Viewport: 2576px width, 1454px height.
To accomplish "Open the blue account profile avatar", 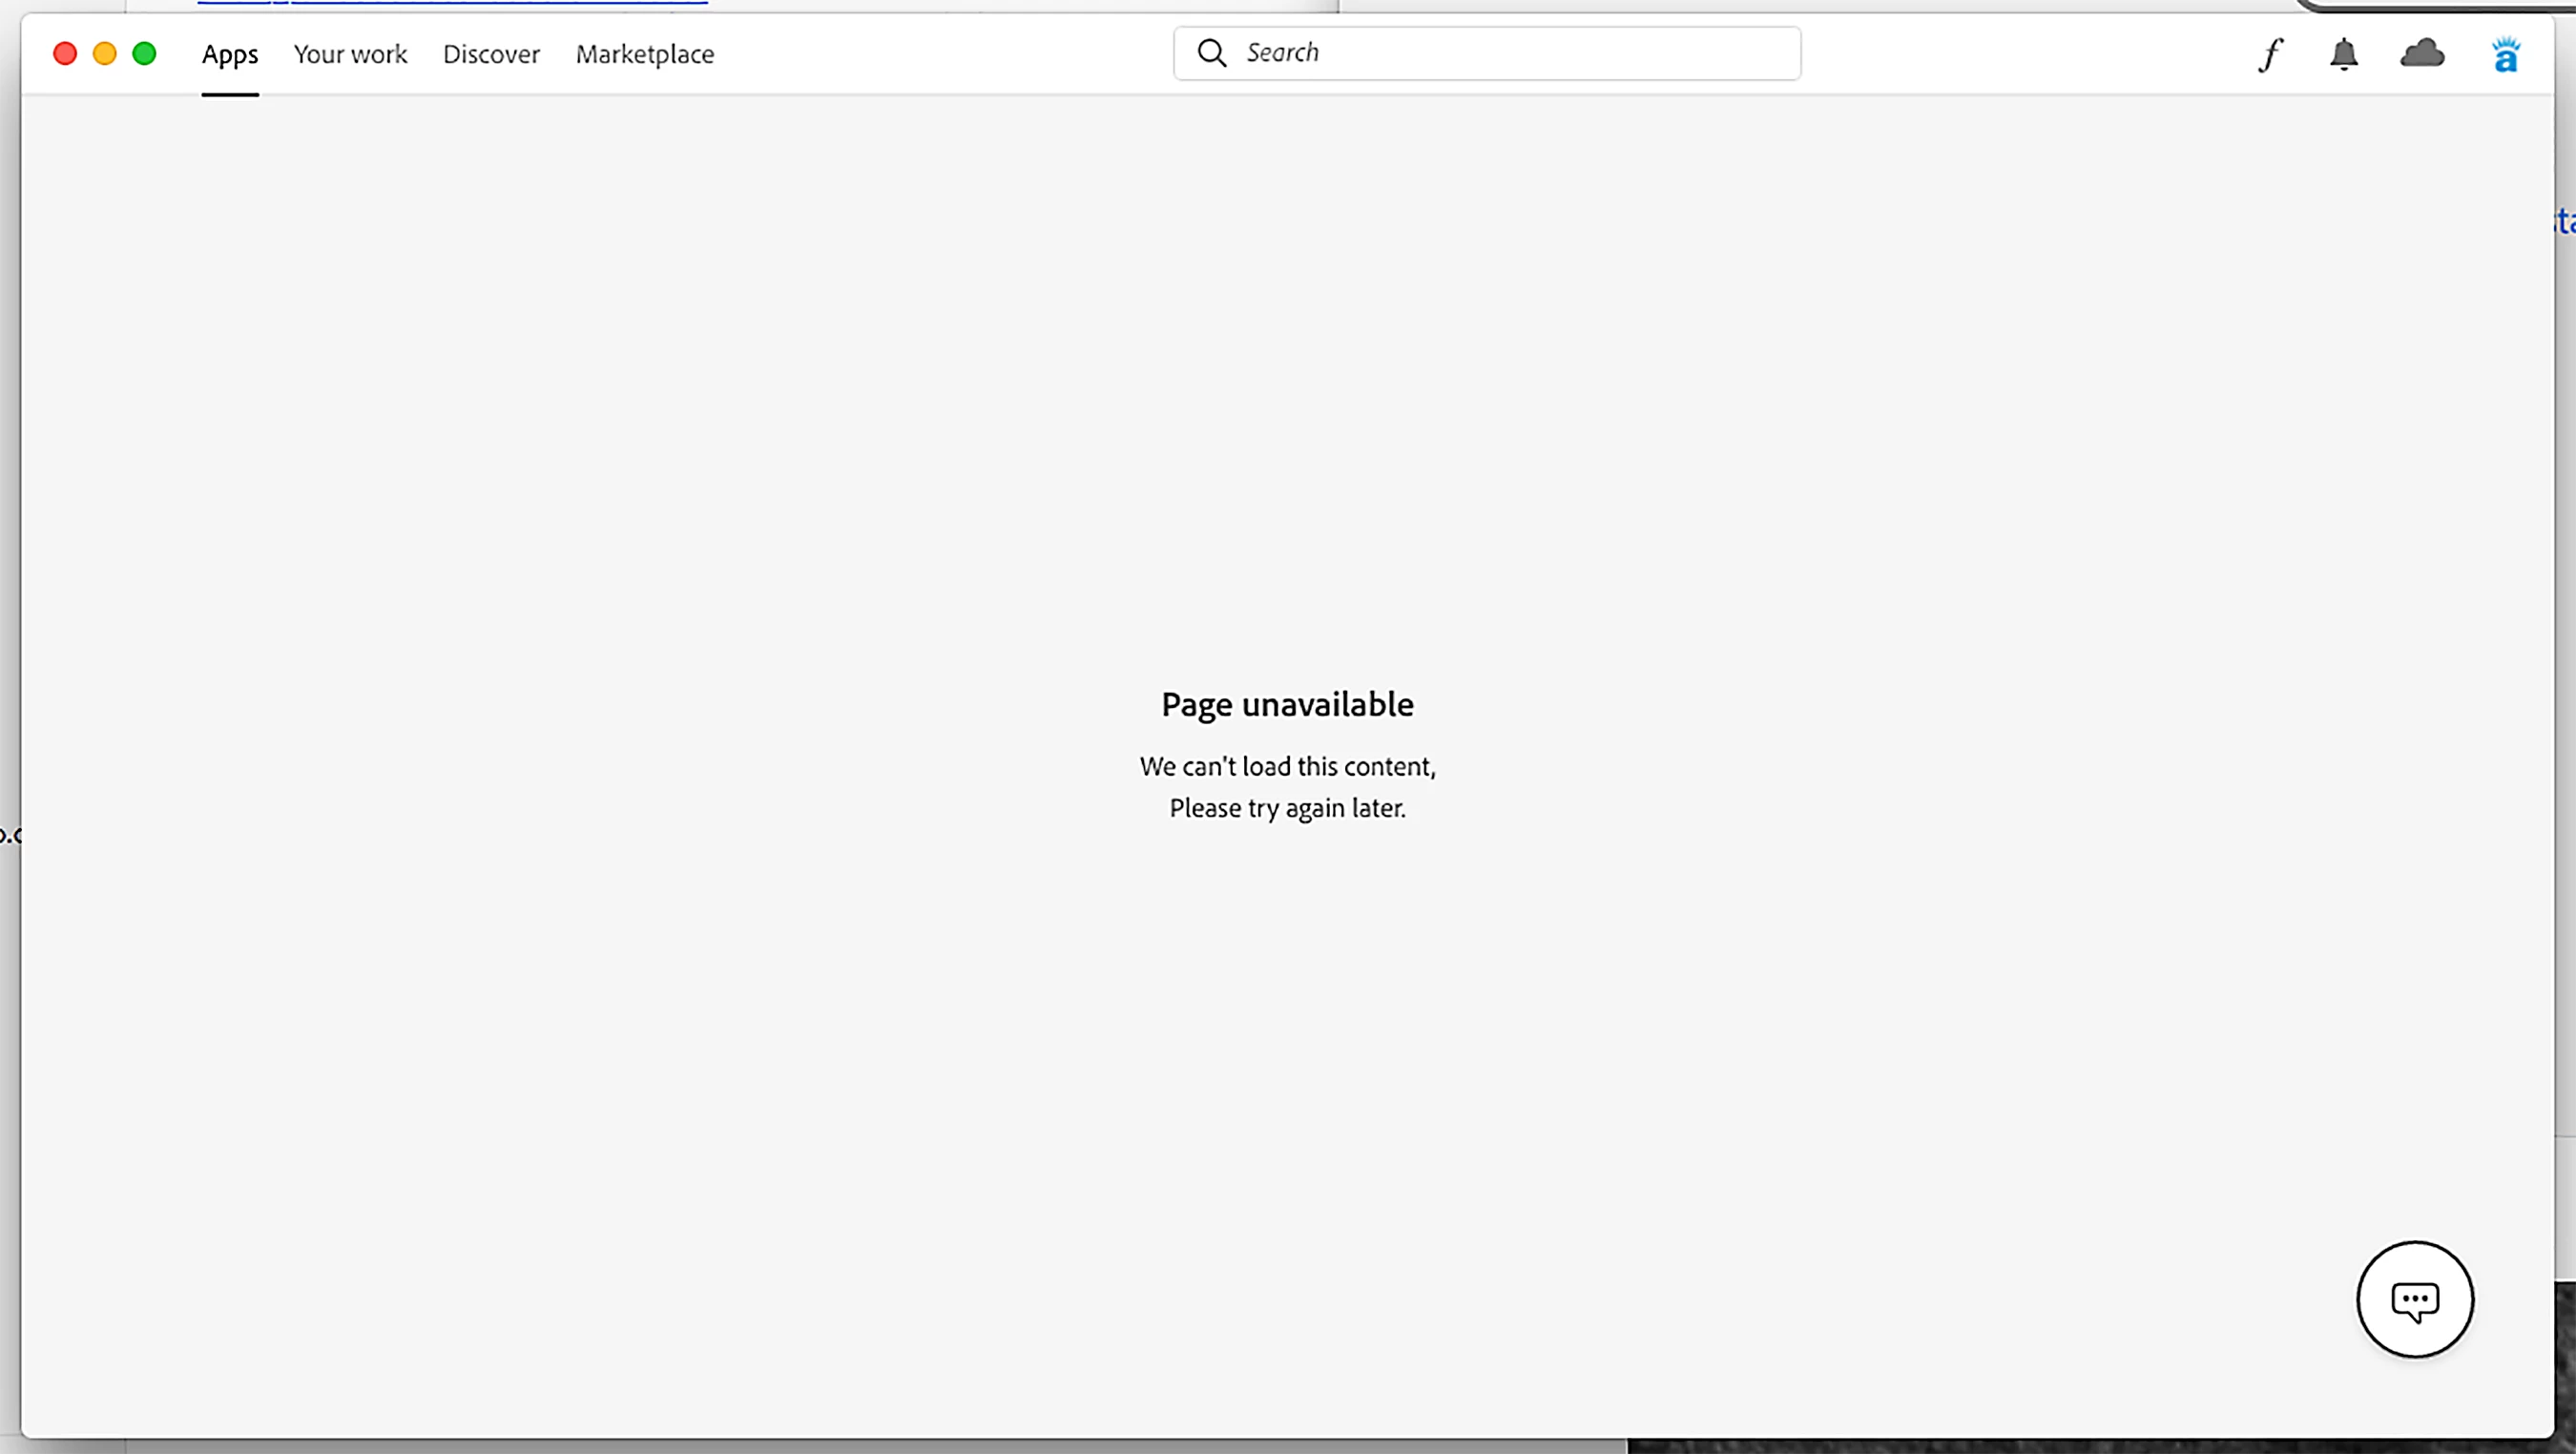I will (2505, 55).
